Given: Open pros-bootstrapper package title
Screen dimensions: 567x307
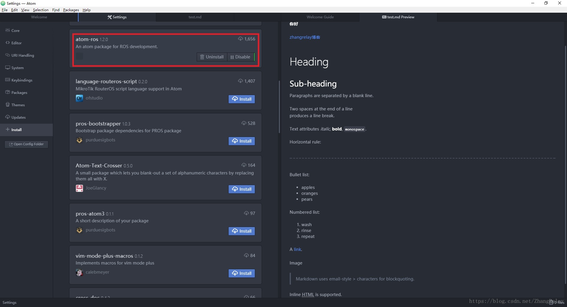Looking at the screenshot, I should [x=98, y=124].
